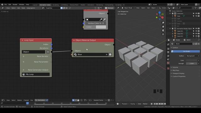Toggle selectability arrow for Cube

click(193, 16)
